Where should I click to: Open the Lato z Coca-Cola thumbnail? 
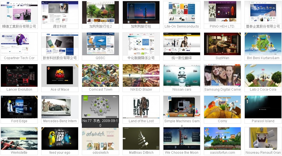click(263, 75)
